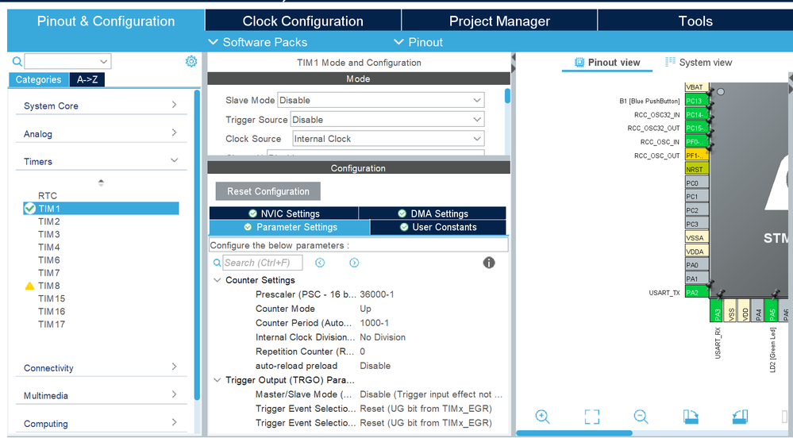This screenshot has width=793, height=438.
Task: Open the Slave Mode dropdown
Action: (x=380, y=100)
